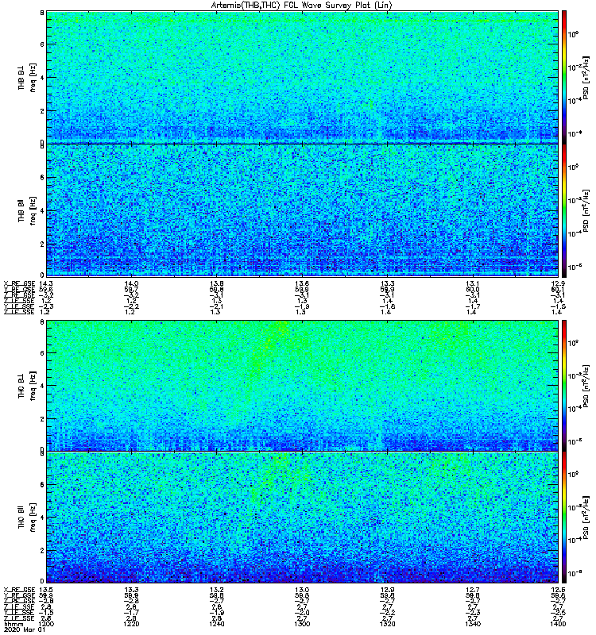The width and height of the screenshot is (596, 635).
Task: Click the THC X_RE_GSE value "12.7"
Action: pyautogui.click(x=473, y=590)
